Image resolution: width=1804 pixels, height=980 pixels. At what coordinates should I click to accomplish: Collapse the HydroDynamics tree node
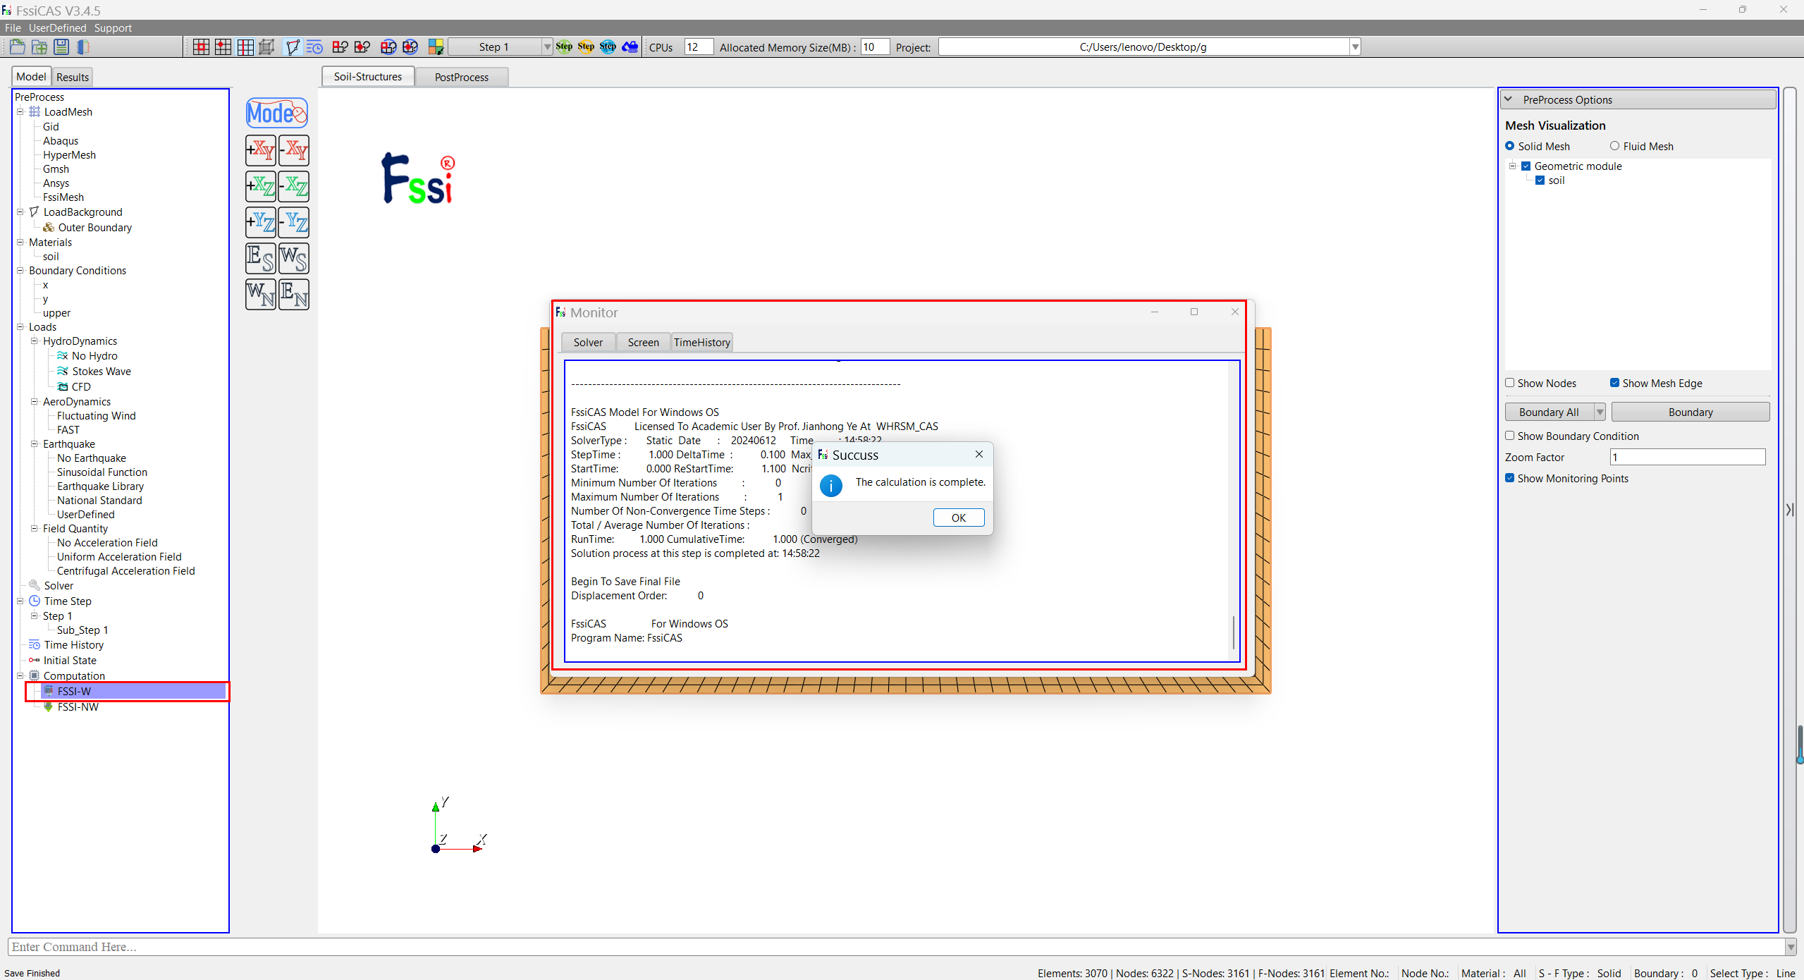(34, 341)
